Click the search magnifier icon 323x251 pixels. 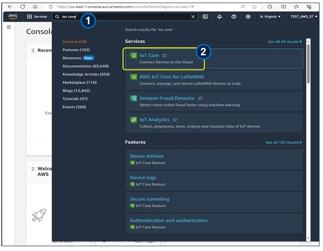point(57,17)
